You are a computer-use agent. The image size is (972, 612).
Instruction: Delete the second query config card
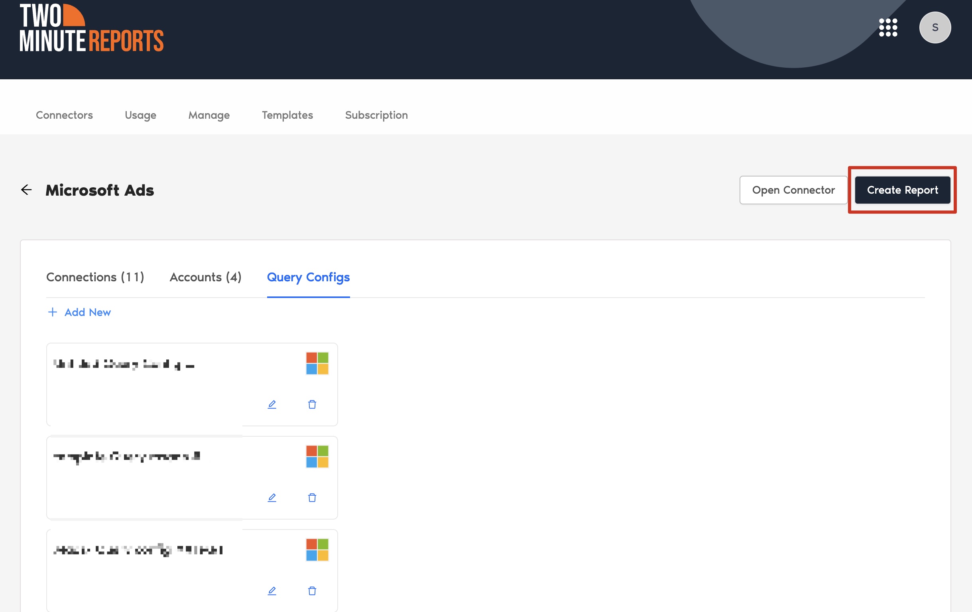[x=312, y=497]
